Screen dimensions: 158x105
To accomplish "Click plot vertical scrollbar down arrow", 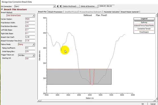I will [156, 98].
